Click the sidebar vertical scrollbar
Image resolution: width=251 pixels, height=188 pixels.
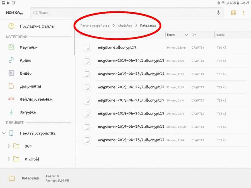pos(75,38)
